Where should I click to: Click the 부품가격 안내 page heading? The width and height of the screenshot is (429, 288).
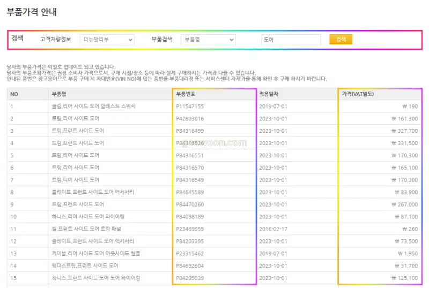click(32, 12)
